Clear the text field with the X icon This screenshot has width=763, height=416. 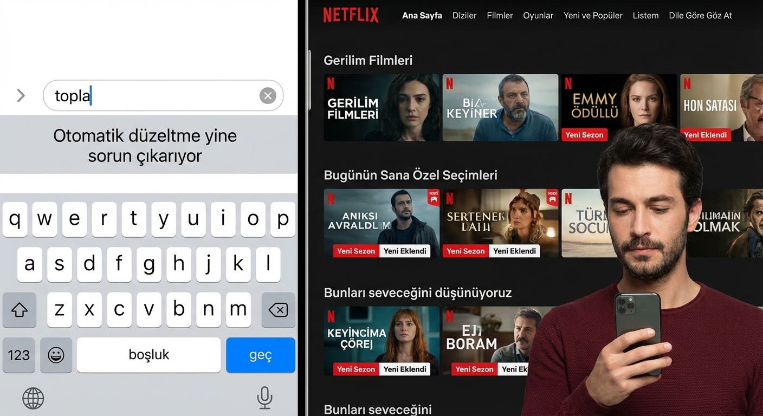coord(268,96)
